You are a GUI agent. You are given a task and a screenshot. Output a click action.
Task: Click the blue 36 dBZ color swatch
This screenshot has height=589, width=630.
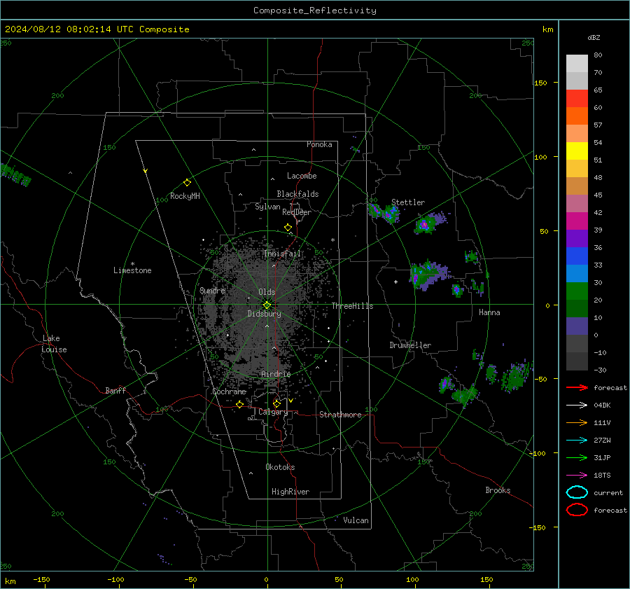577,256
